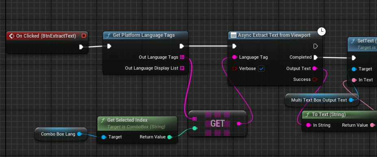Click the To Text Return Value output pin
Image resolution: width=377 pixels, height=157 pixels.
pos(372,125)
